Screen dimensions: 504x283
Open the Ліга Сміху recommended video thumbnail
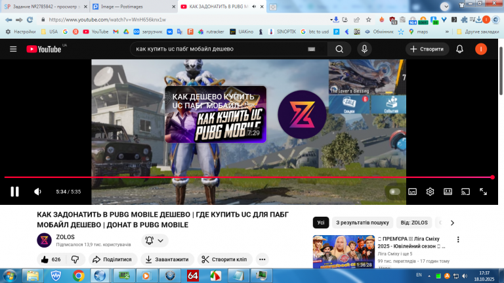click(344, 251)
